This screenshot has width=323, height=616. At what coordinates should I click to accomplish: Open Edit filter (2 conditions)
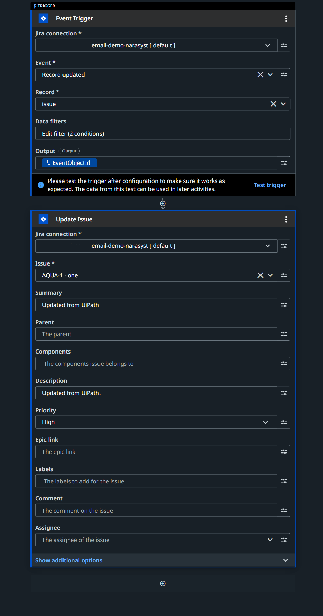click(163, 133)
